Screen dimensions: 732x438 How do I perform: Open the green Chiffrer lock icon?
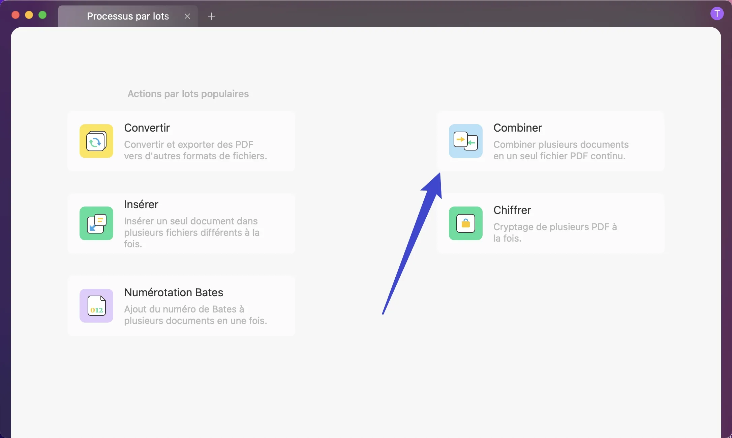[466, 223]
